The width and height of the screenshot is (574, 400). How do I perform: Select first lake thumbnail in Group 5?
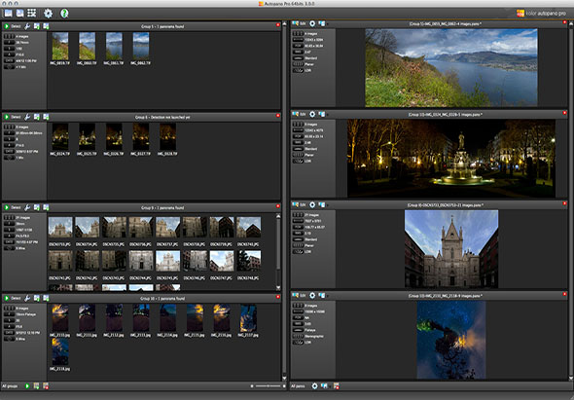point(60,46)
